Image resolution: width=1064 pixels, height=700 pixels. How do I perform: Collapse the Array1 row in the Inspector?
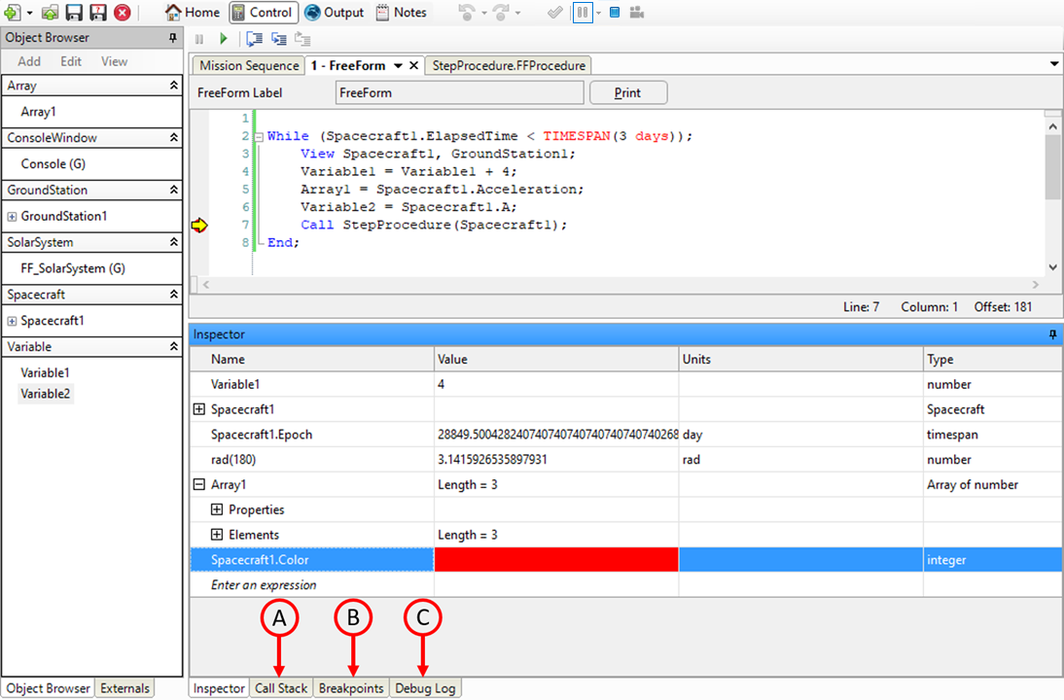coord(200,484)
